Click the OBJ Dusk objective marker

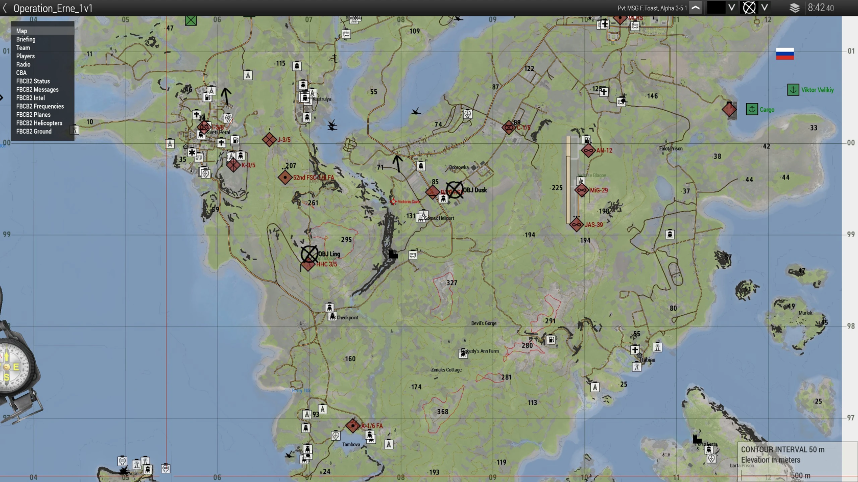pyautogui.click(x=454, y=190)
